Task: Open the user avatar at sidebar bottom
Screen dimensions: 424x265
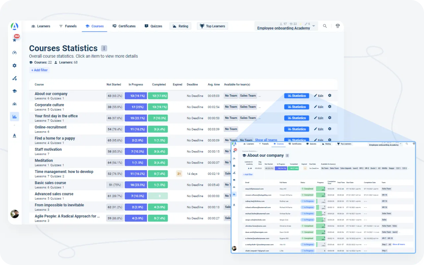Action: (x=15, y=214)
